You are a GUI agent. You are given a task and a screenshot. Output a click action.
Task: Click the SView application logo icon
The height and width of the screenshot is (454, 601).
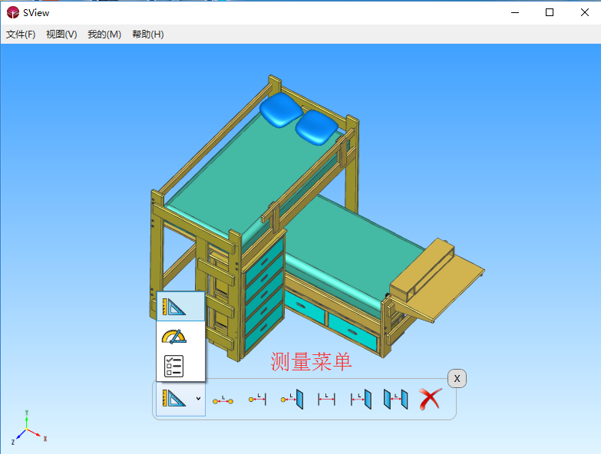(x=12, y=12)
